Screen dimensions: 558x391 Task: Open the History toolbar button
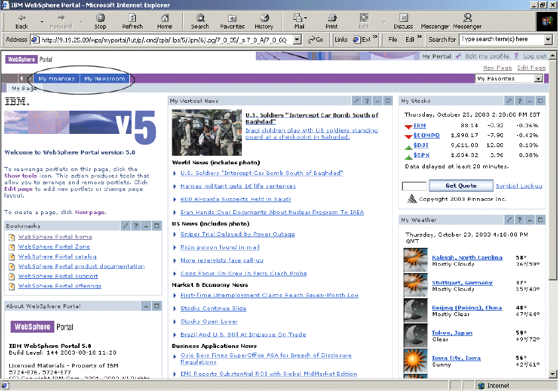coord(263,21)
